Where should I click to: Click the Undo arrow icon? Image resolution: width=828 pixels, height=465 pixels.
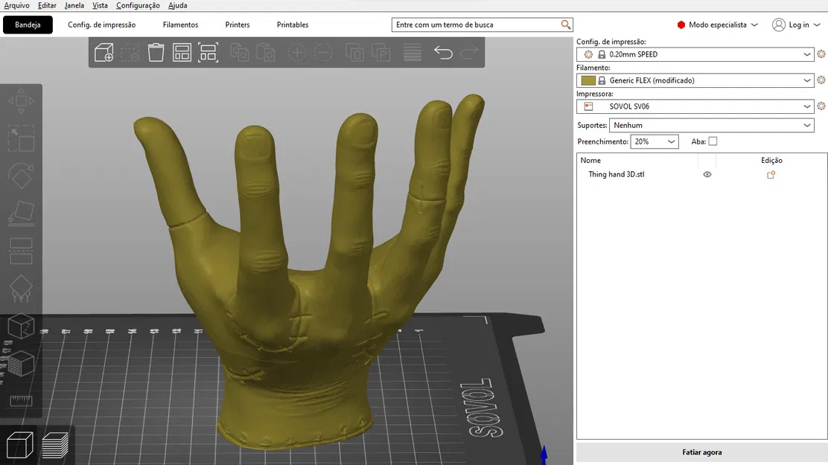tap(443, 52)
